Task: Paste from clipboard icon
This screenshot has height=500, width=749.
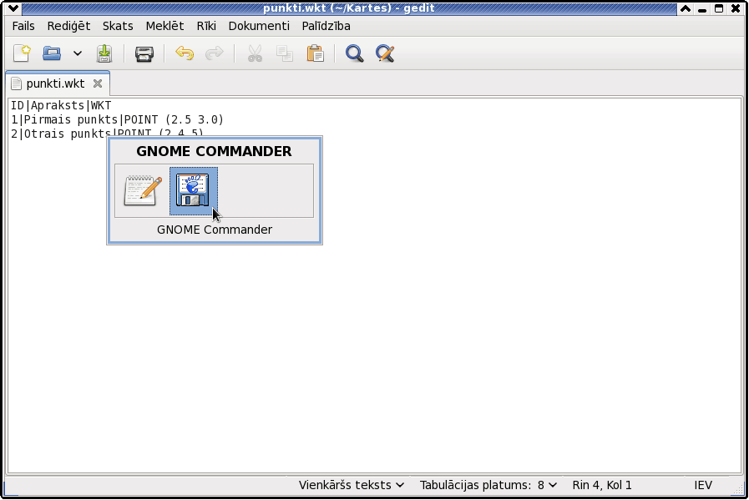Action: click(316, 53)
